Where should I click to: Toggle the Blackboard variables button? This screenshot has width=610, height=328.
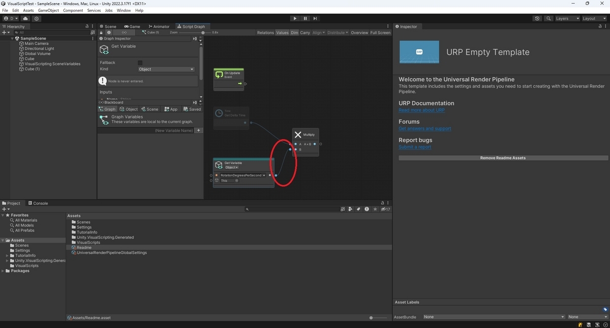[125, 33]
